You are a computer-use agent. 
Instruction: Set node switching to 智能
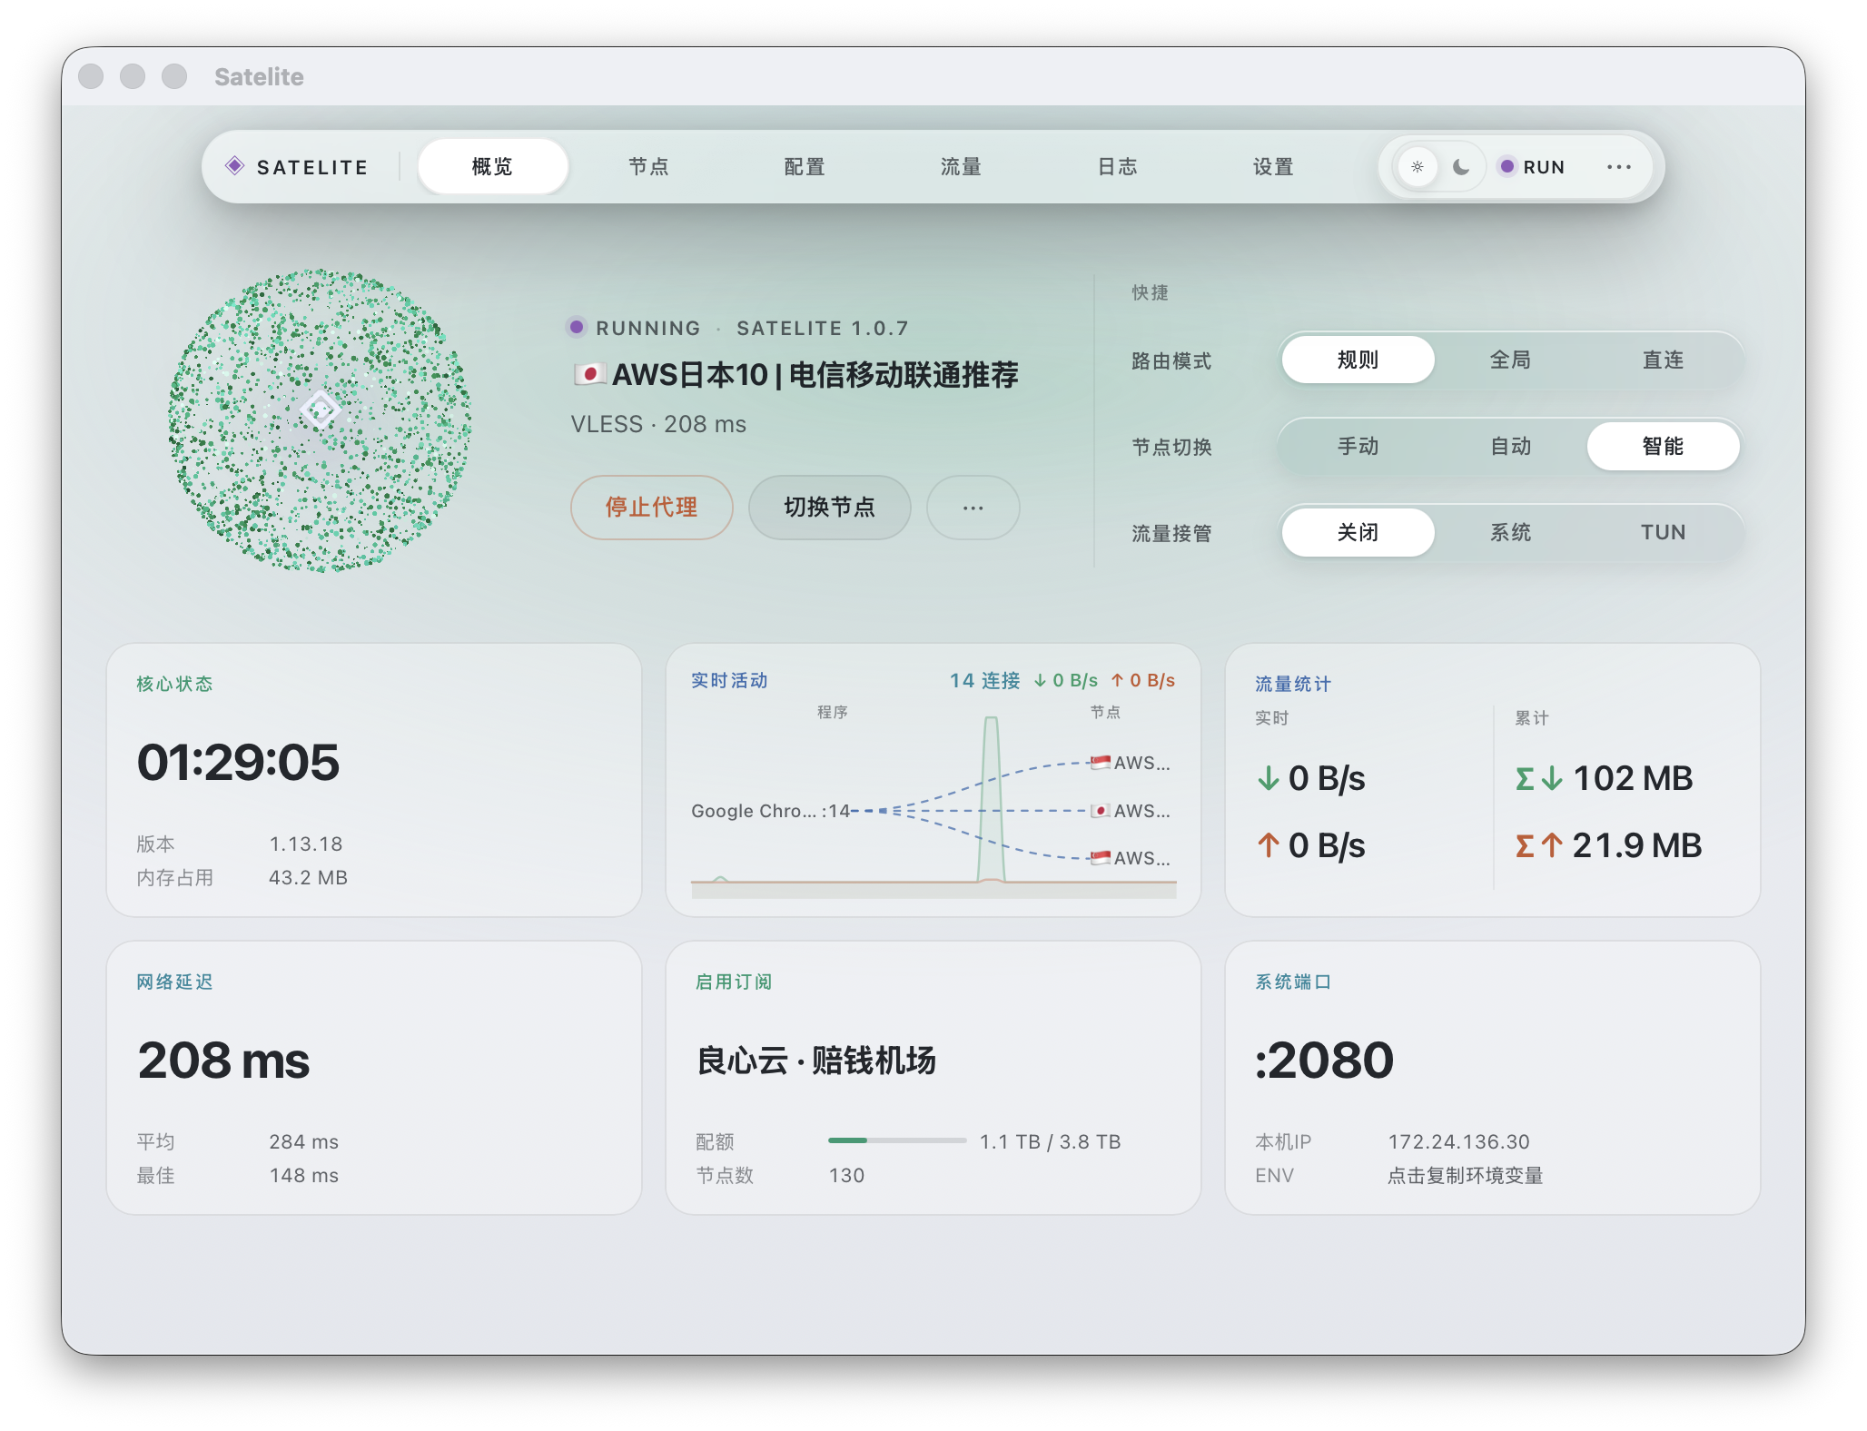[x=1663, y=446]
